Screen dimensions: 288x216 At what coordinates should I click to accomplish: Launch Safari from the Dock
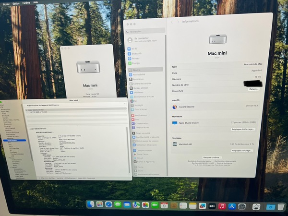coord(108,204)
